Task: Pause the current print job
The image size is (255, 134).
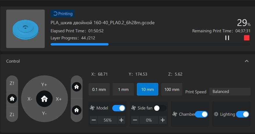Action: (x=227, y=38)
